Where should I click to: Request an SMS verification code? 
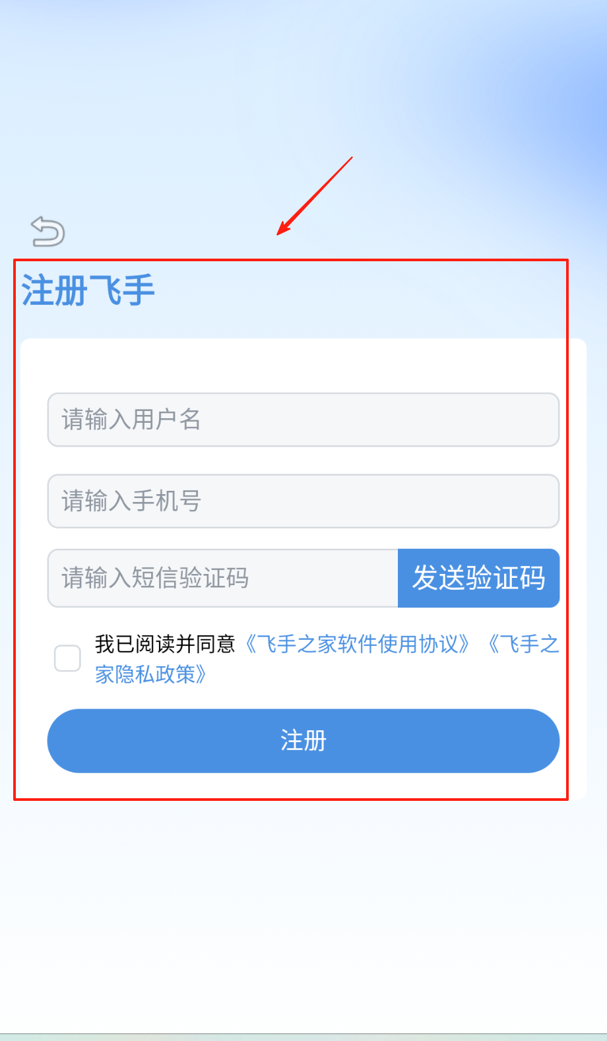coord(479,578)
